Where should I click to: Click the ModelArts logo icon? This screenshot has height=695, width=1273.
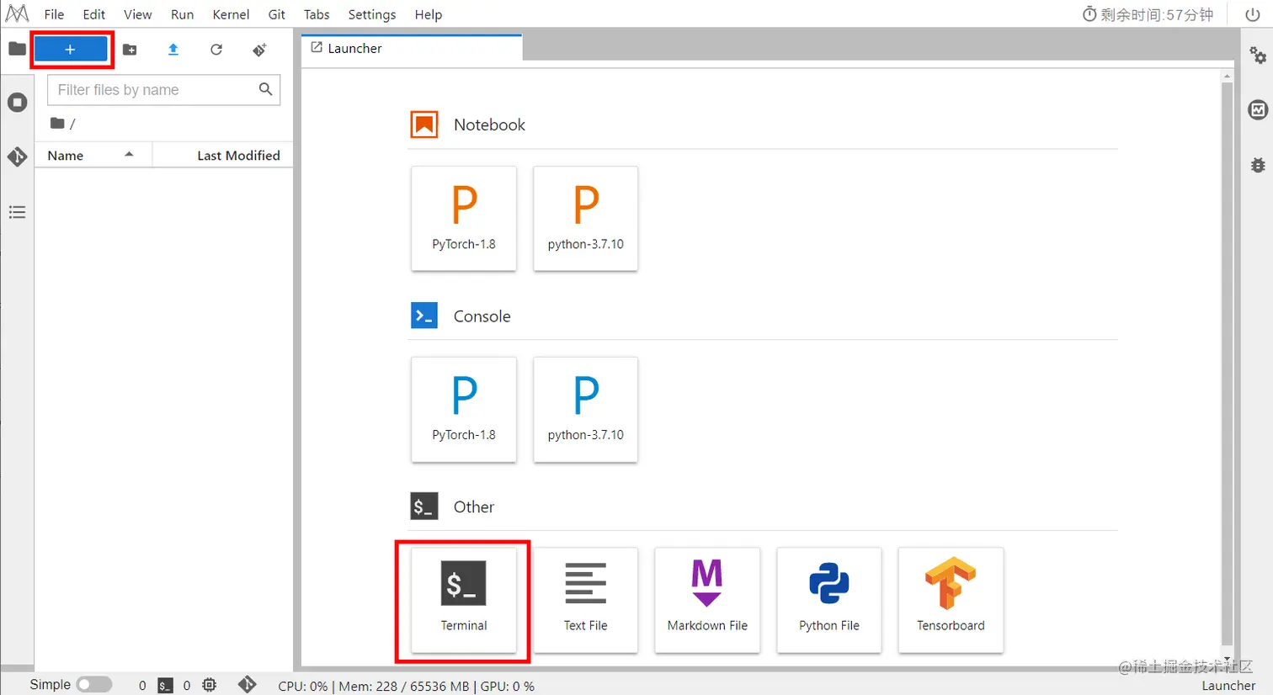point(17,13)
